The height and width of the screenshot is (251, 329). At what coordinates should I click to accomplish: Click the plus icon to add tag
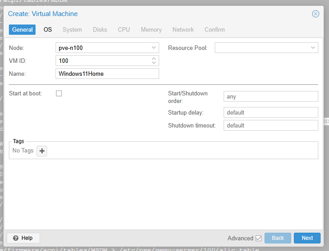pyautogui.click(x=42, y=151)
